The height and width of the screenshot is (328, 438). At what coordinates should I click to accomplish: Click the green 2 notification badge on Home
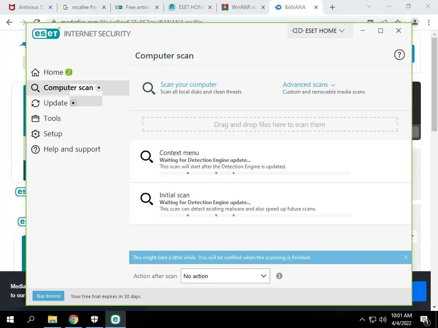pos(69,72)
